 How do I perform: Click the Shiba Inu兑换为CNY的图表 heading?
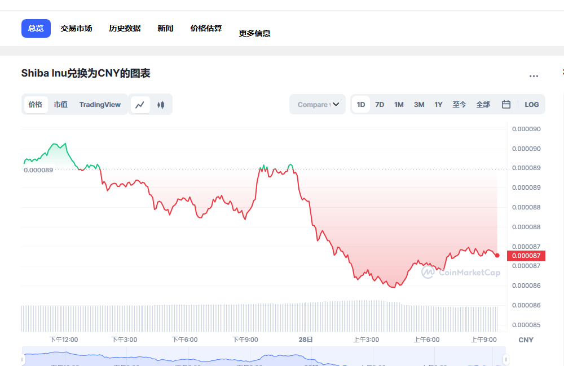click(86, 73)
